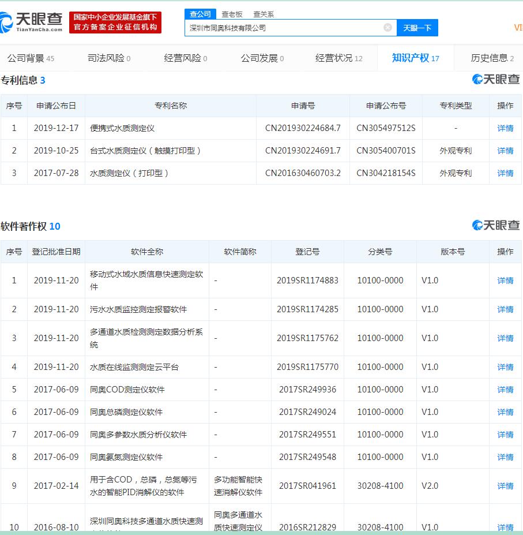
Task: Click the red 官方备案企业征信机构 banner
Action: click(115, 23)
